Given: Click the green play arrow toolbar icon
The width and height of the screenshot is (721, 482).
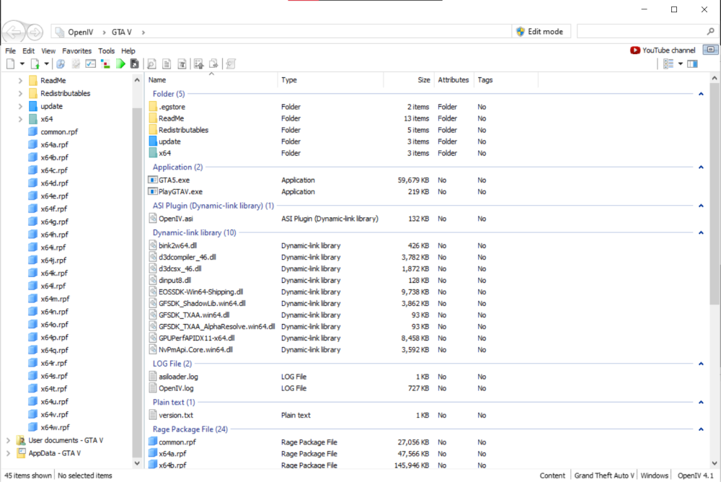Looking at the screenshot, I should click(120, 64).
